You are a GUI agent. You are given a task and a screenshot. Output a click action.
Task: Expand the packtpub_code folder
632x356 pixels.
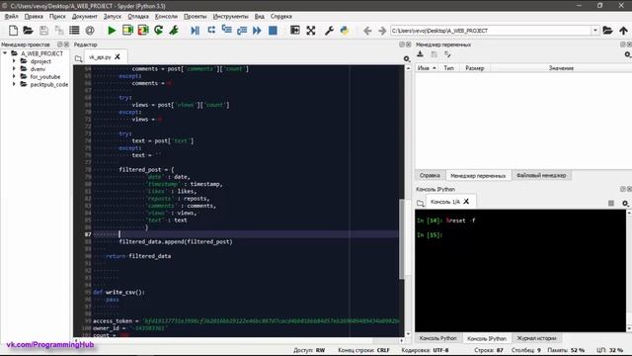(x=14, y=84)
